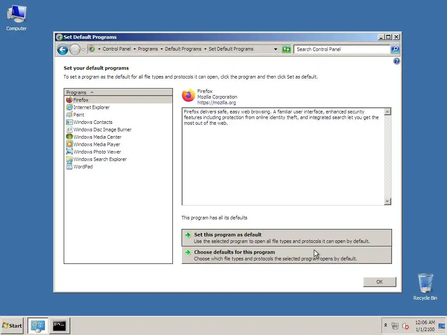
Task: Expand the root breadcrumb arrow before Control Panel
Action: coord(99,49)
